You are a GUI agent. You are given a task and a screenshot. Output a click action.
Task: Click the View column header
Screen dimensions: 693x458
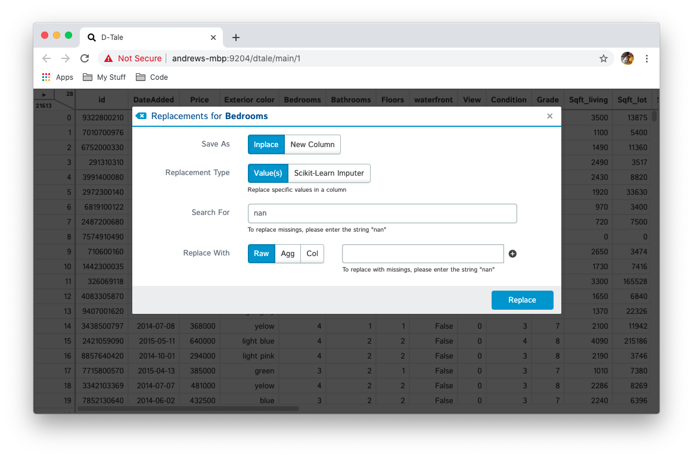(x=471, y=100)
